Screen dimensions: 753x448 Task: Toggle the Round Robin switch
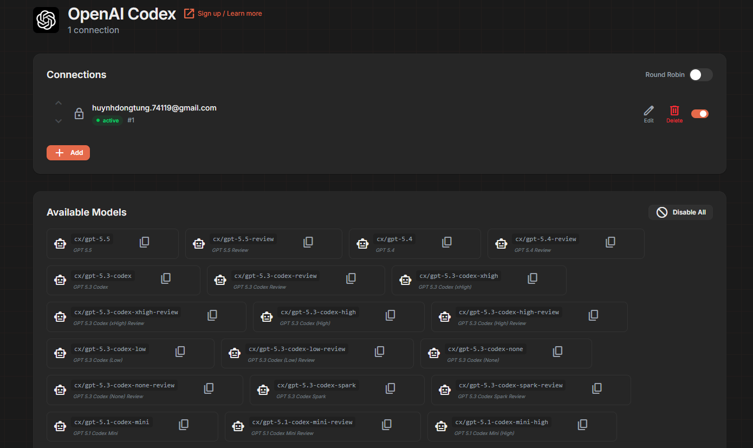point(701,75)
